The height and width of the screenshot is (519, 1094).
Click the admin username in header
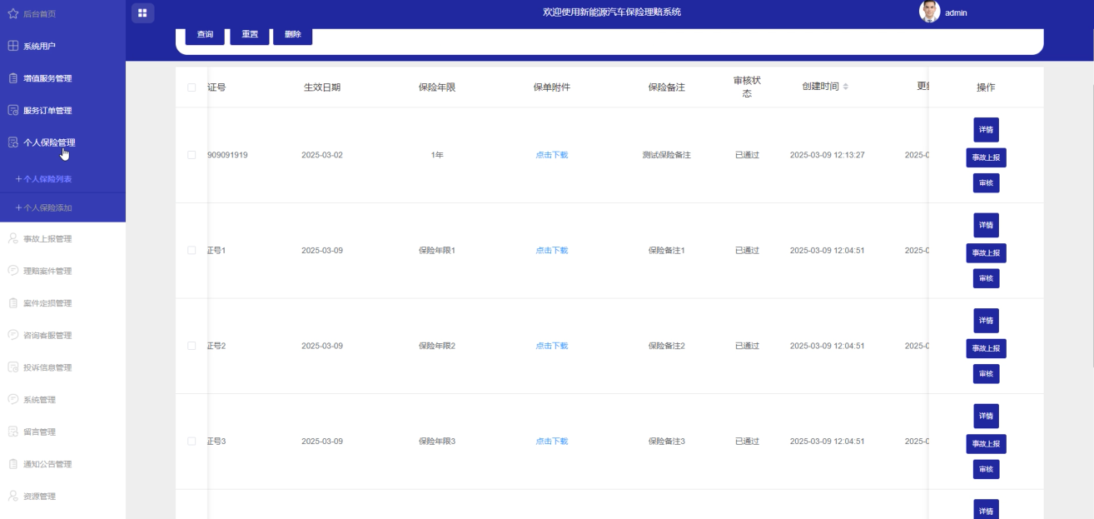tap(957, 12)
